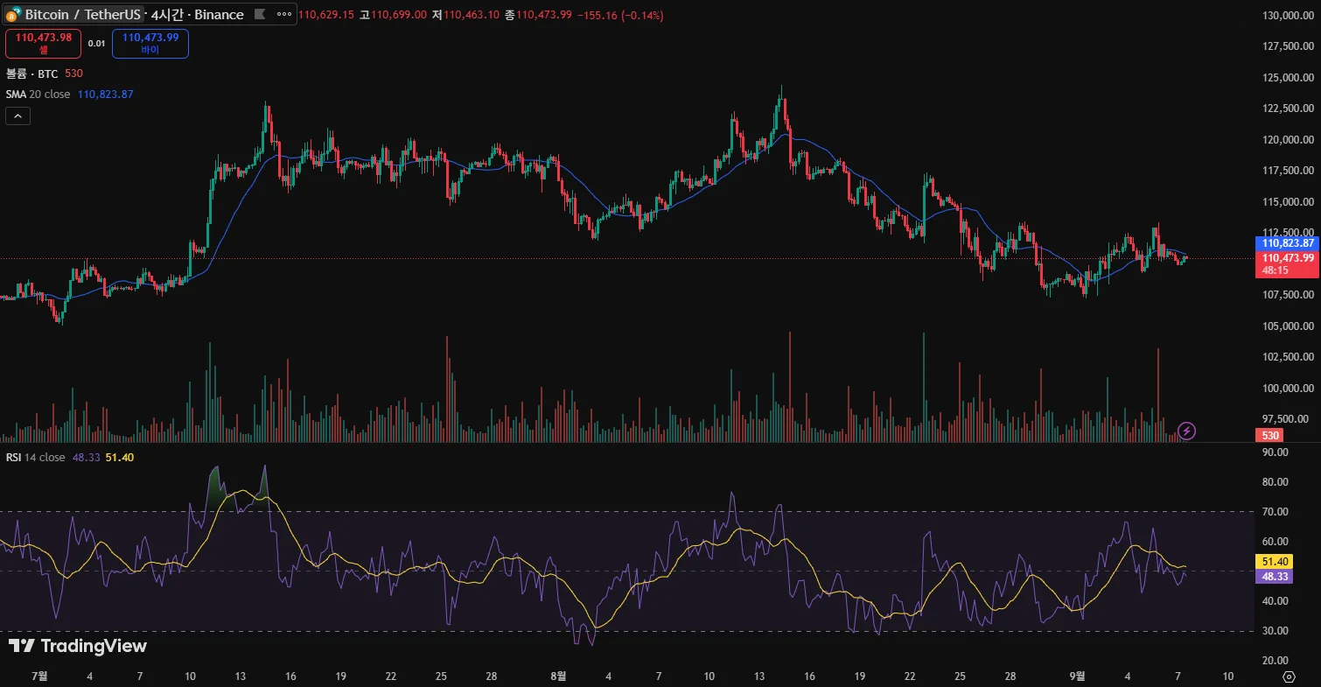Click the blue SMA 110,823.87 price label
This screenshot has width=1321, height=687.
coord(1287,243)
